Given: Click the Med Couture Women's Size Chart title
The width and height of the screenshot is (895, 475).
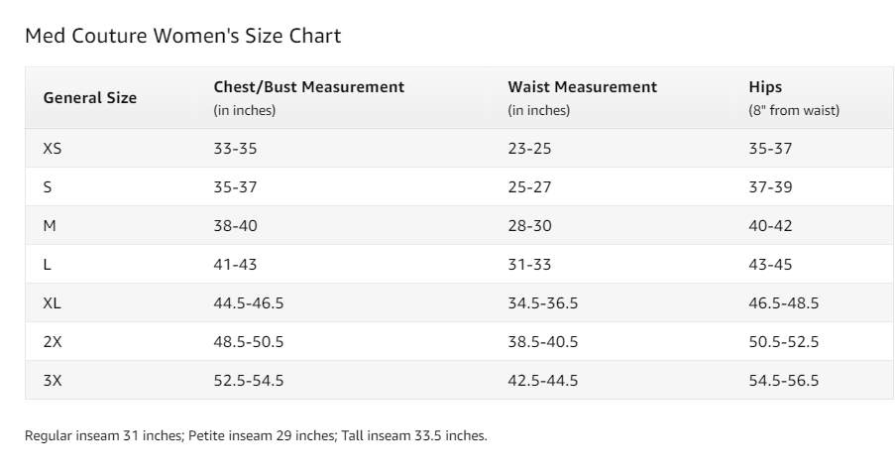Looking at the screenshot, I should click(182, 37).
